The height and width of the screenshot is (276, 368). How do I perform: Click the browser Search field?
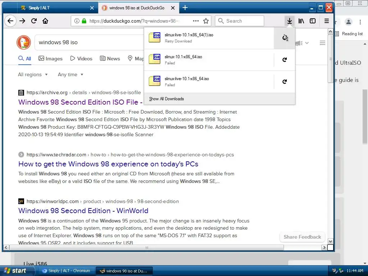point(239,21)
